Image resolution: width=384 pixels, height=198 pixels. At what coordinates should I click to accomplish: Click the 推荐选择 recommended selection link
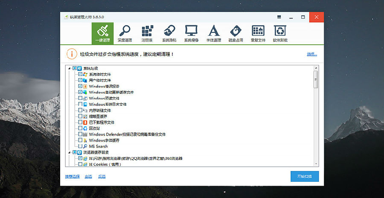[72, 176]
